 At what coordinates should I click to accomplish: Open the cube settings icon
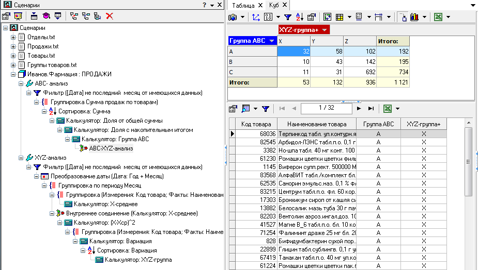311,17
